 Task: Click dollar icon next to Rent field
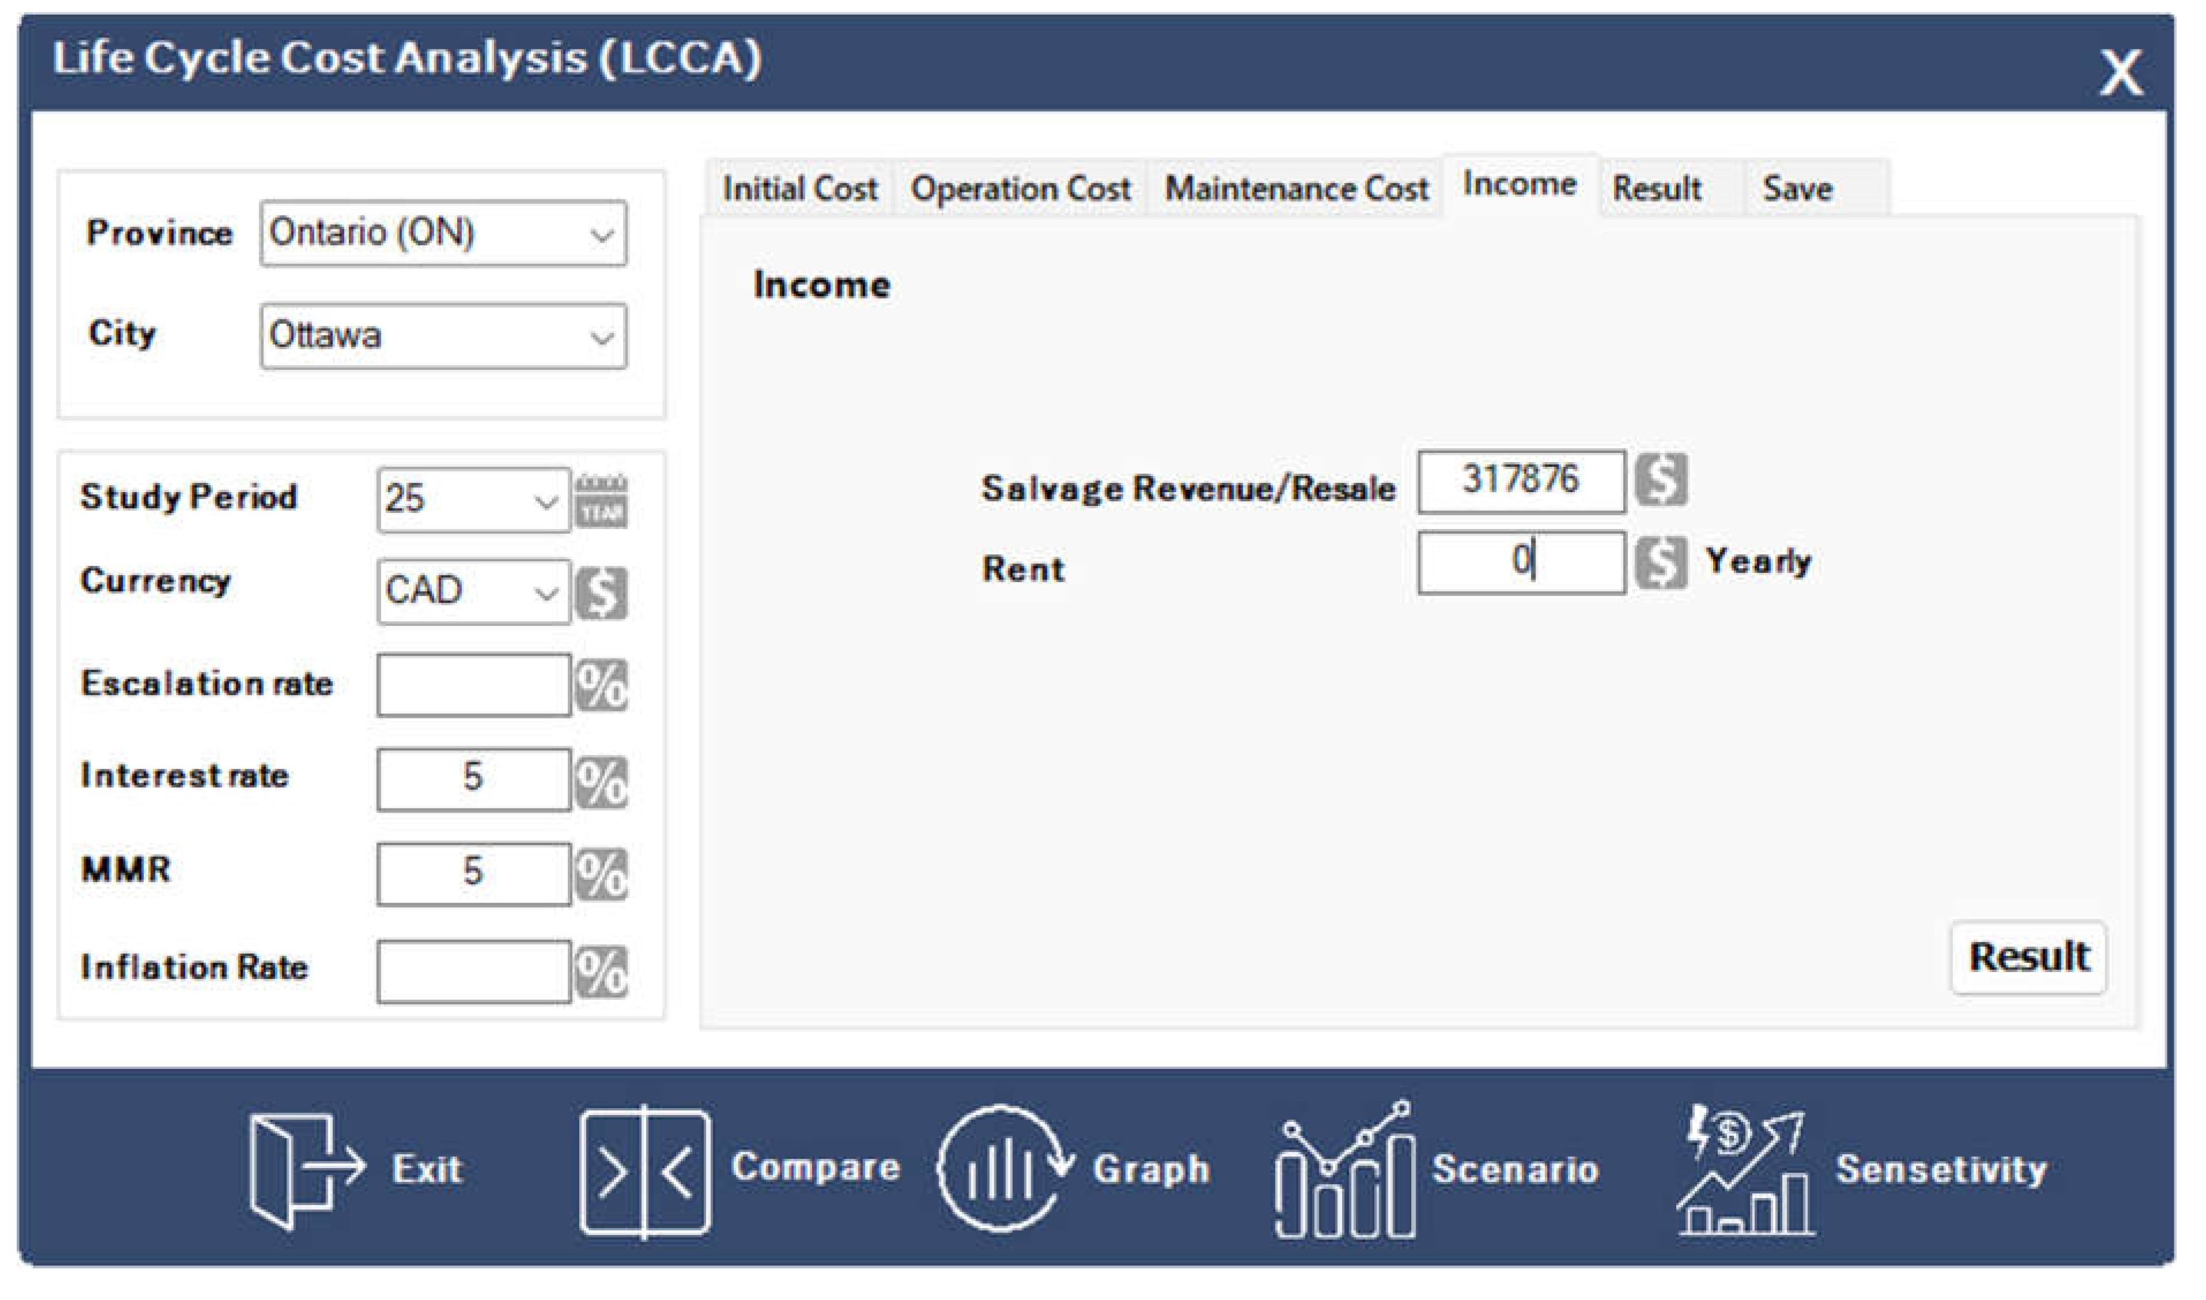click(x=1661, y=563)
